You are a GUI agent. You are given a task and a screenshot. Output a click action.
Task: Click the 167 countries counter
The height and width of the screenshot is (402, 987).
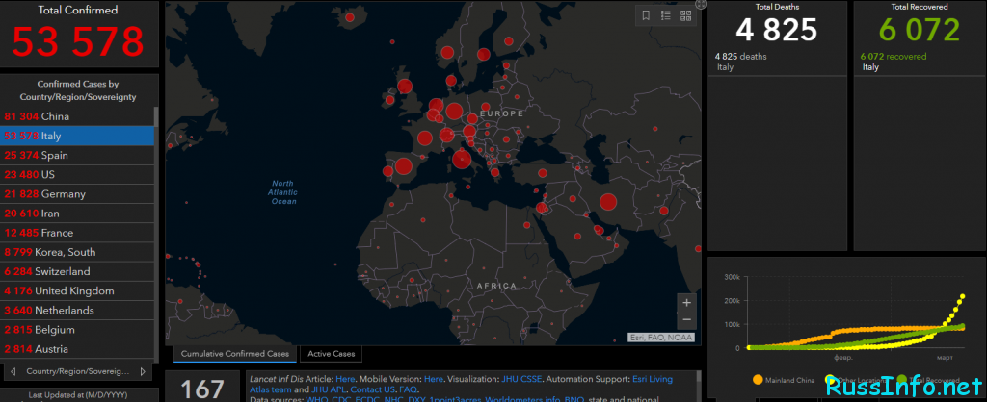pos(202,389)
